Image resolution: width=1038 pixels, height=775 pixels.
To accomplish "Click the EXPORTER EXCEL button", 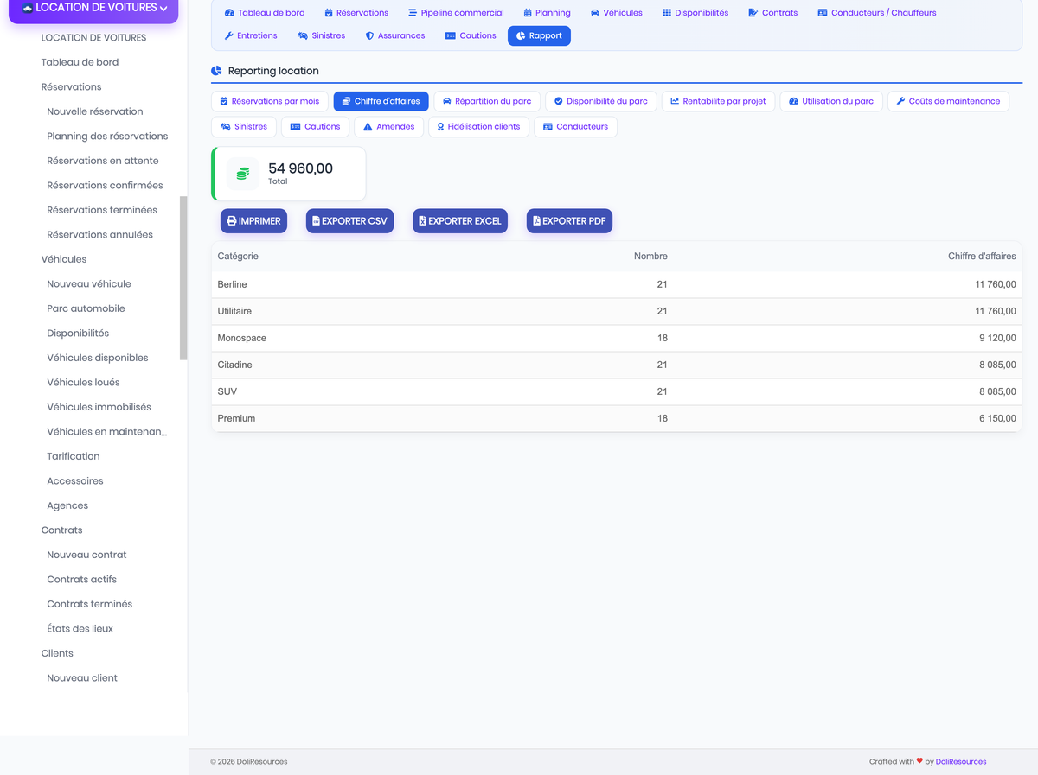I will (460, 221).
